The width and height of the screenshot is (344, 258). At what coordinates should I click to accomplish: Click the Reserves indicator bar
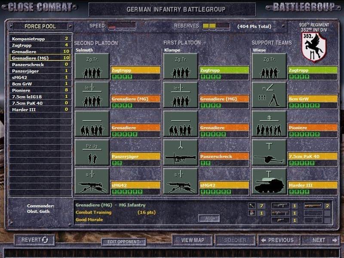(x=216, y=26)
